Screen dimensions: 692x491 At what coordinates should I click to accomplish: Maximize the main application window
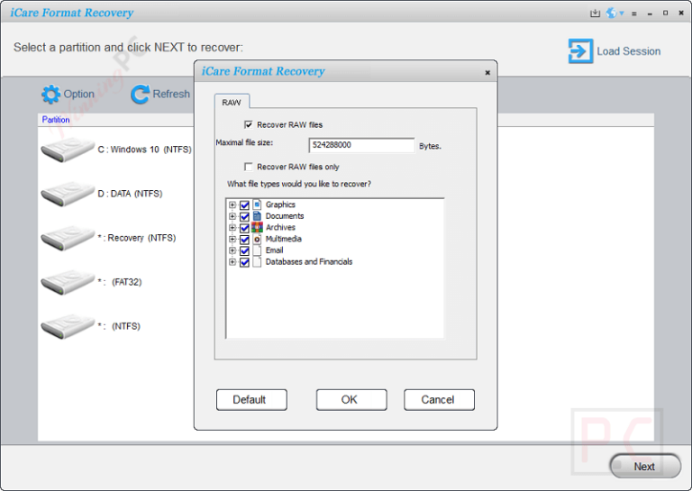pos(666,14)
